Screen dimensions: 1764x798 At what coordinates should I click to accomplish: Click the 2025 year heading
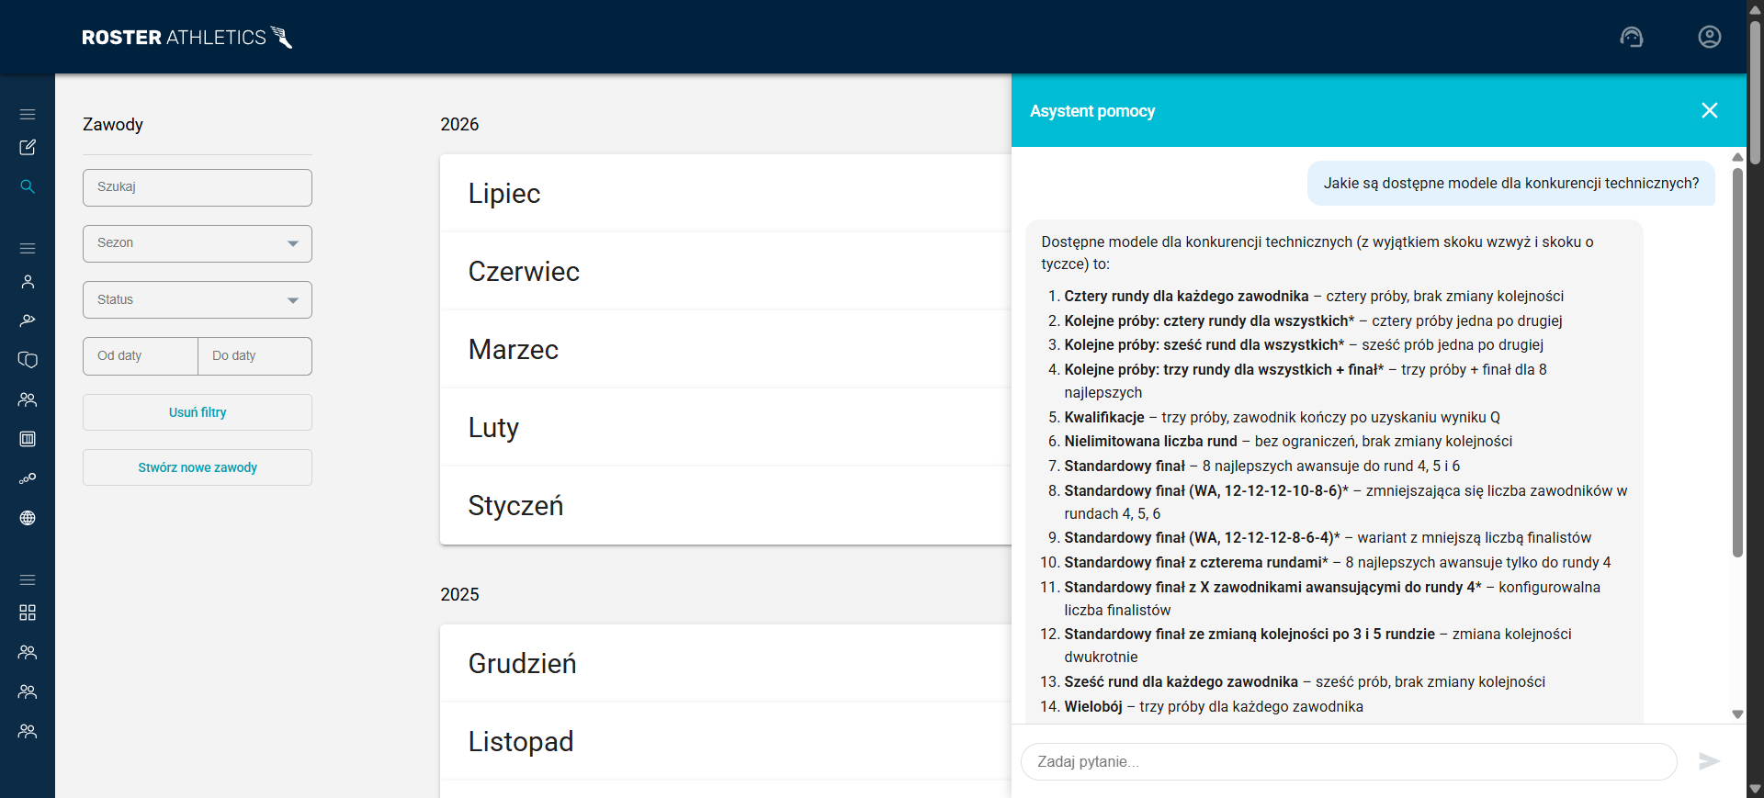tap(459, 594)
